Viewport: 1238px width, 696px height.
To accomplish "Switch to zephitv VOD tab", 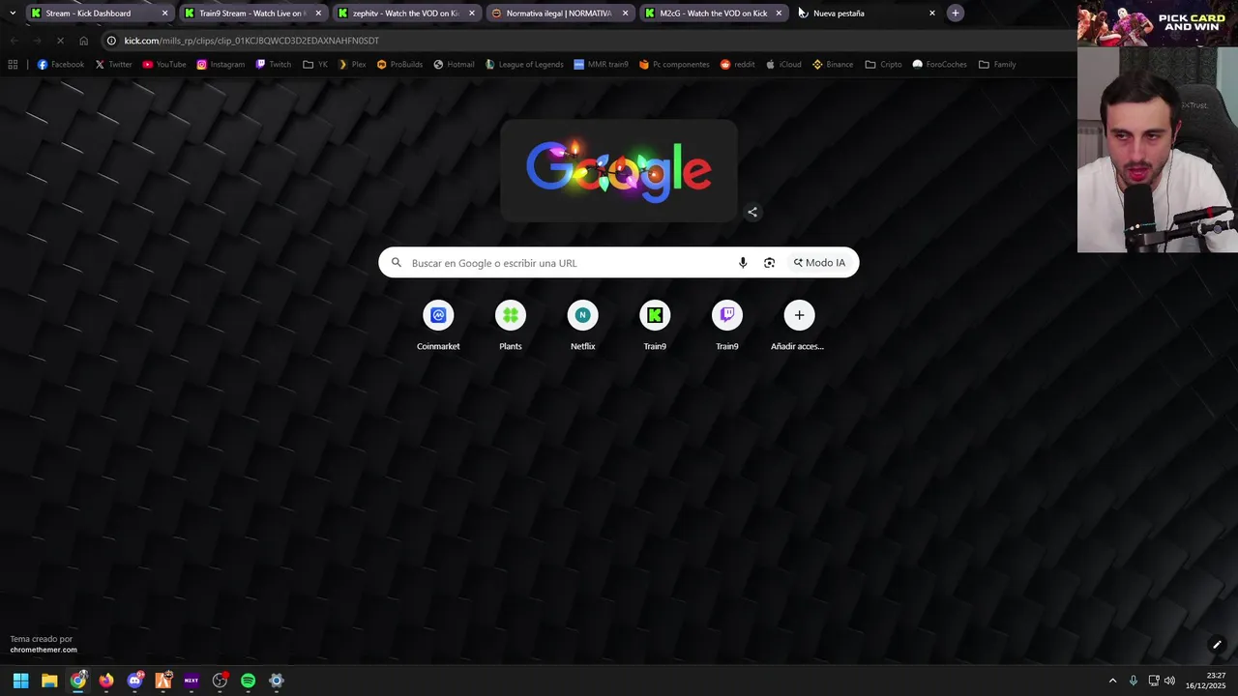I will click(406, 14).
